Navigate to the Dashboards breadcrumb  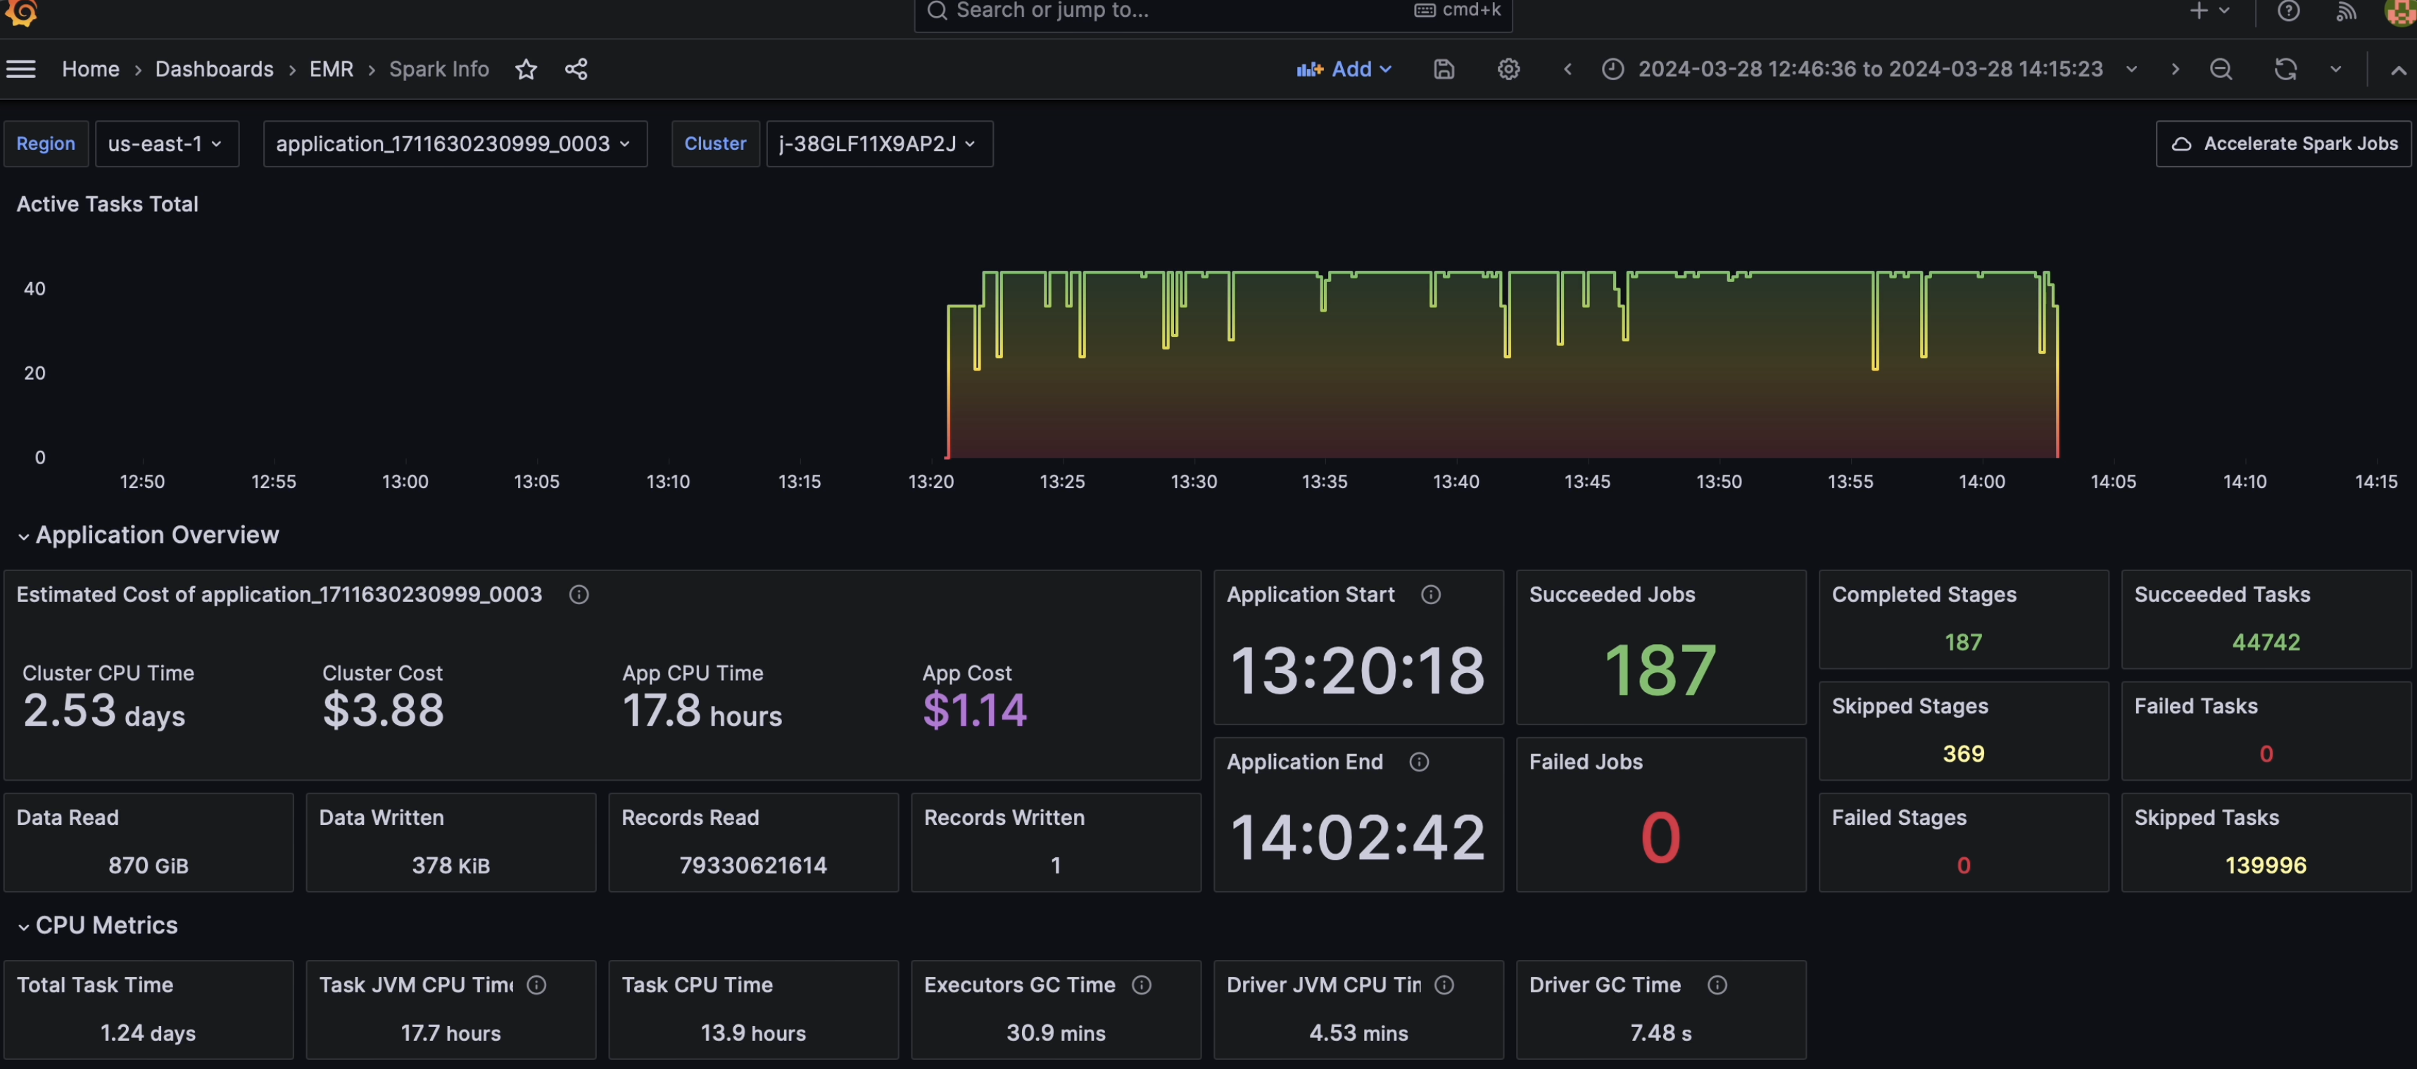click(x=214, y=68)
